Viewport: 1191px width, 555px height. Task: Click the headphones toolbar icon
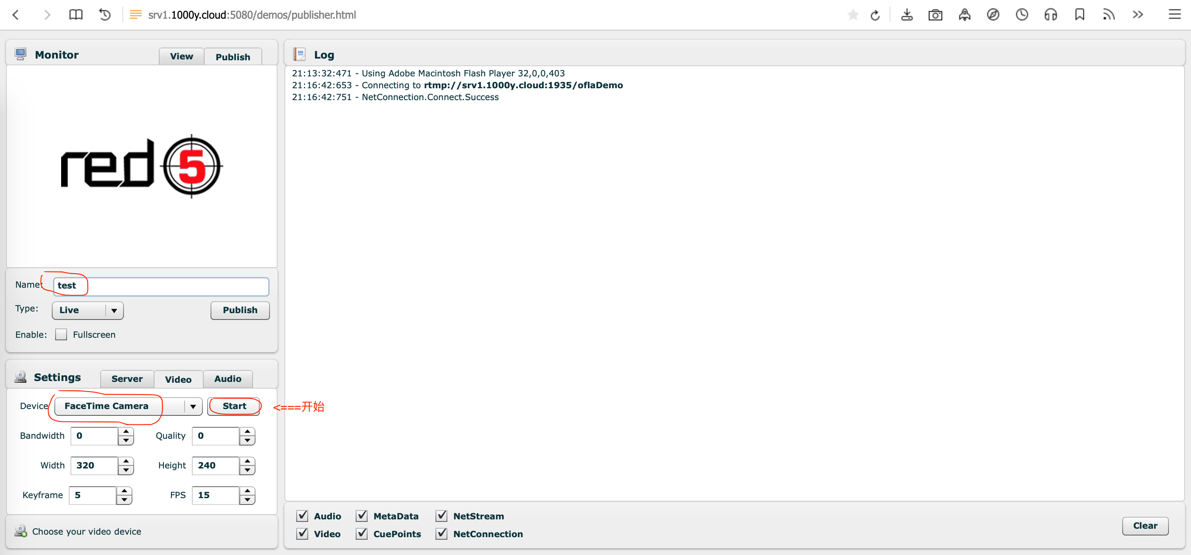(1051, 15)
